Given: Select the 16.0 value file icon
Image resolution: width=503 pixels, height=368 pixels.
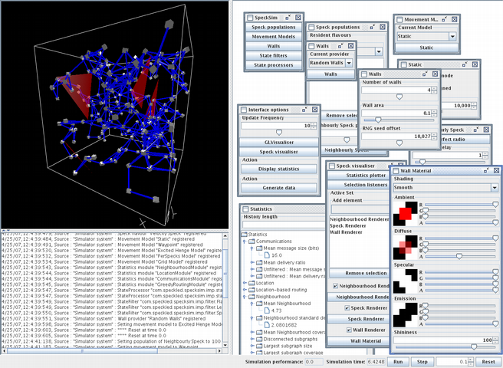Looking at the screenshot, I should point(266,255).
